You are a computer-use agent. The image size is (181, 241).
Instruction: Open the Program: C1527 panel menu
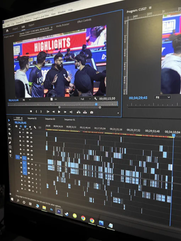(x=150, y=8)
